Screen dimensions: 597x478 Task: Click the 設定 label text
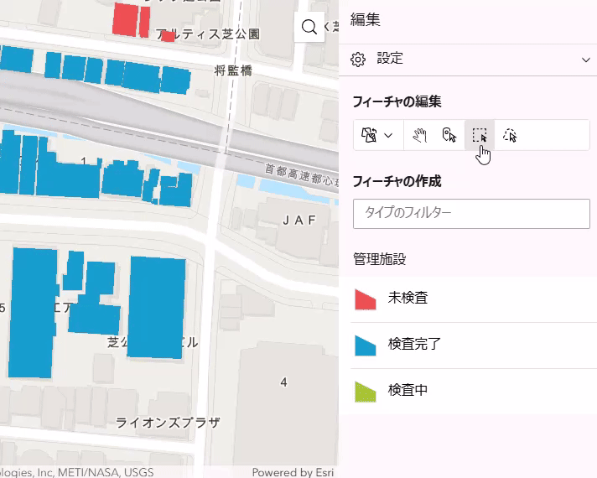[390, 59]
